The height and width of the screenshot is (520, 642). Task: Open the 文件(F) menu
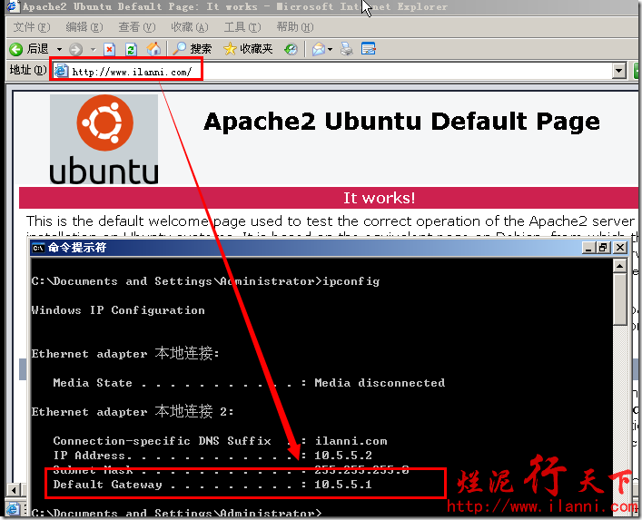(31, 27)
